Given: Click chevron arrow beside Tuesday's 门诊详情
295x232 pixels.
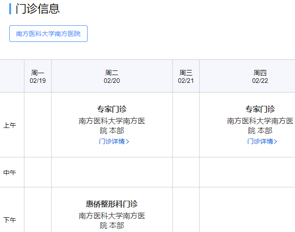Looking at the screenshot, I should point(128,142).
